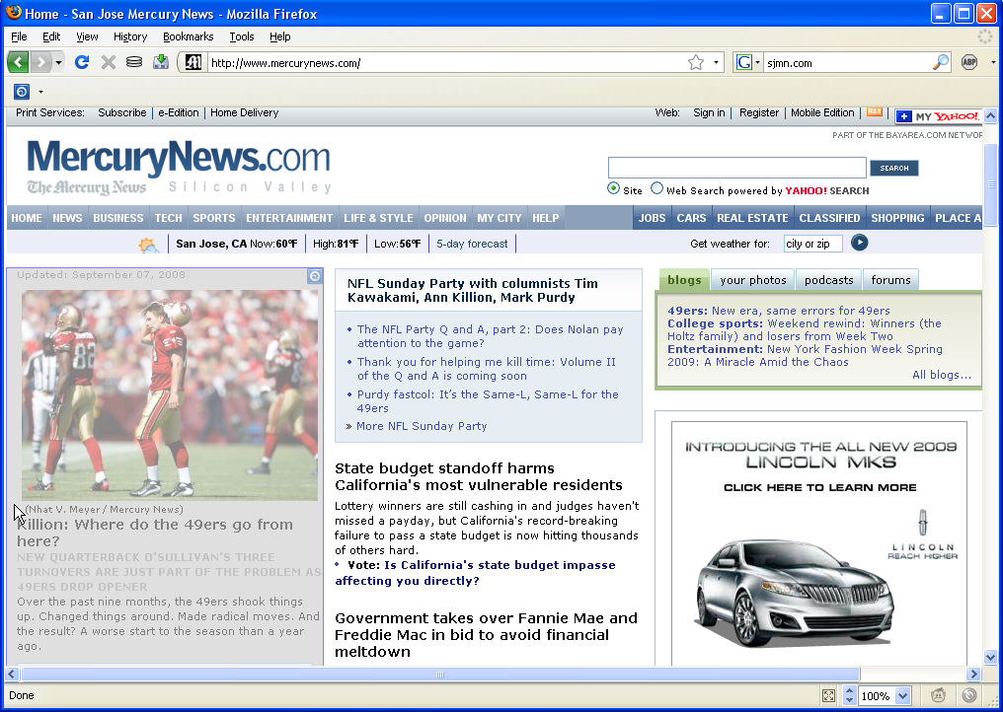The height and width of the screenshot is (712, 1003).
Task: Bookmark this page with the star icon
Action: [x=696, y=62]
